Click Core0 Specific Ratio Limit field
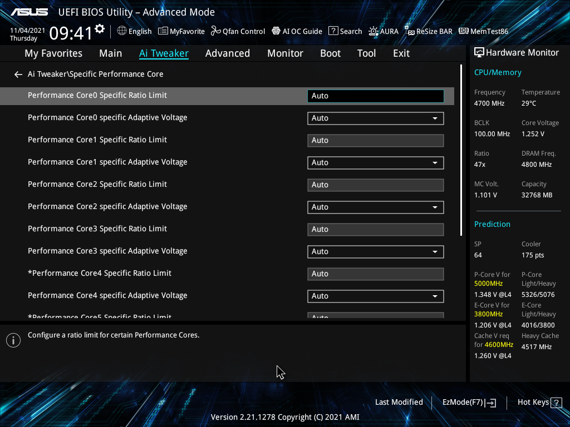The width and height of the screenshot is (570, 427). click(376, 96)
